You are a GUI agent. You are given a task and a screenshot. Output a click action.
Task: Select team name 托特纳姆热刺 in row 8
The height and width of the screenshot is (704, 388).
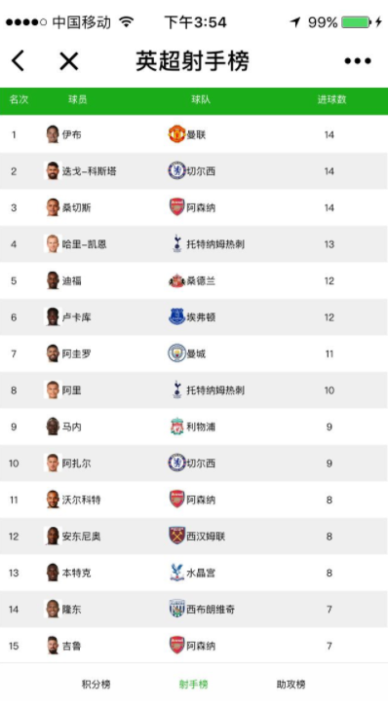[215, 390]
